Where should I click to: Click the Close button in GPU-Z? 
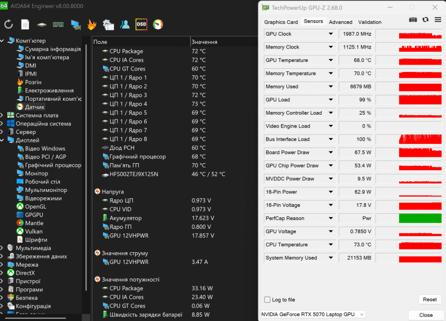(426, 315)
